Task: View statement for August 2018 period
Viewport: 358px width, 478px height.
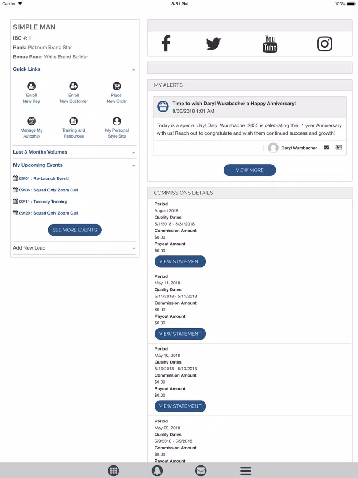Action: pyautogui.click(x=180, y=261)
